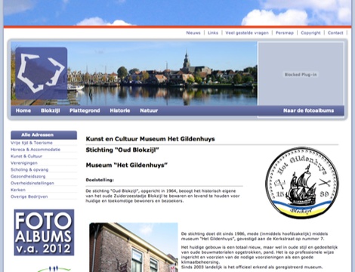
Task: Open Vrije tijd & Toerisme category
Action: click(32, 143)
